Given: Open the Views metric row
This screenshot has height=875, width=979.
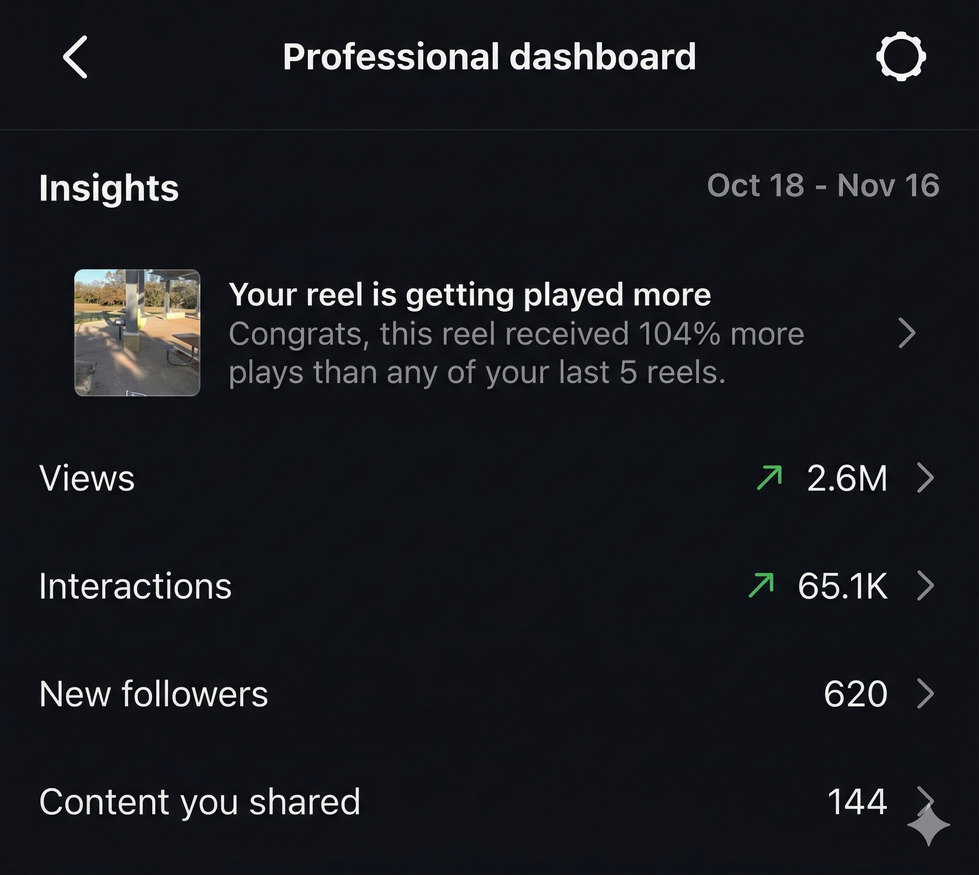Looking at the screenshot, I should tap(87, 478).
